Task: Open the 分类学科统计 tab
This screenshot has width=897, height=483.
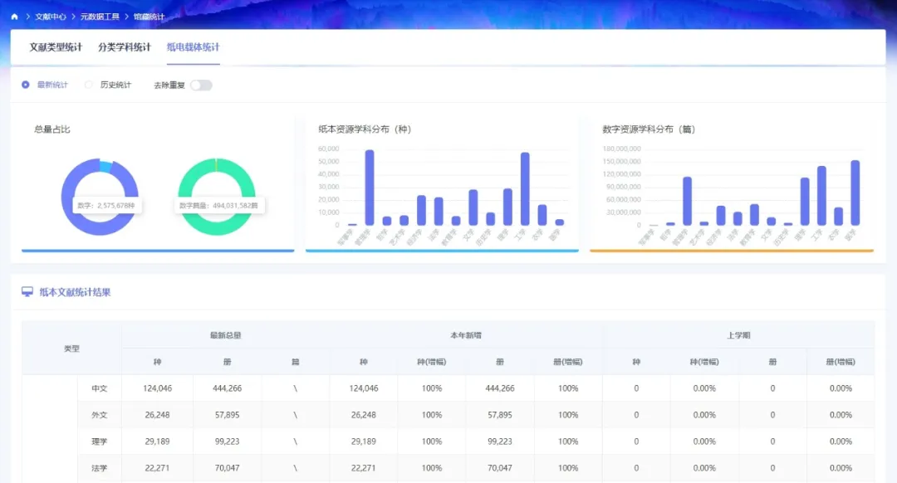Action: click(x=124, y=46)
